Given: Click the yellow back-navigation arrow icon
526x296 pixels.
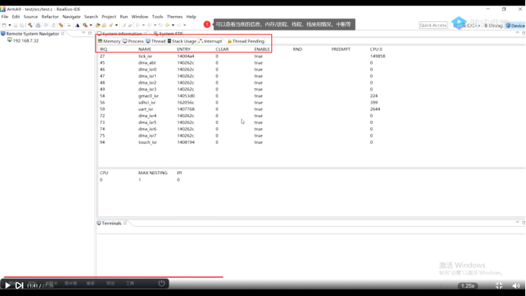Looking at the screenshot, I should (x=168, y=25).
